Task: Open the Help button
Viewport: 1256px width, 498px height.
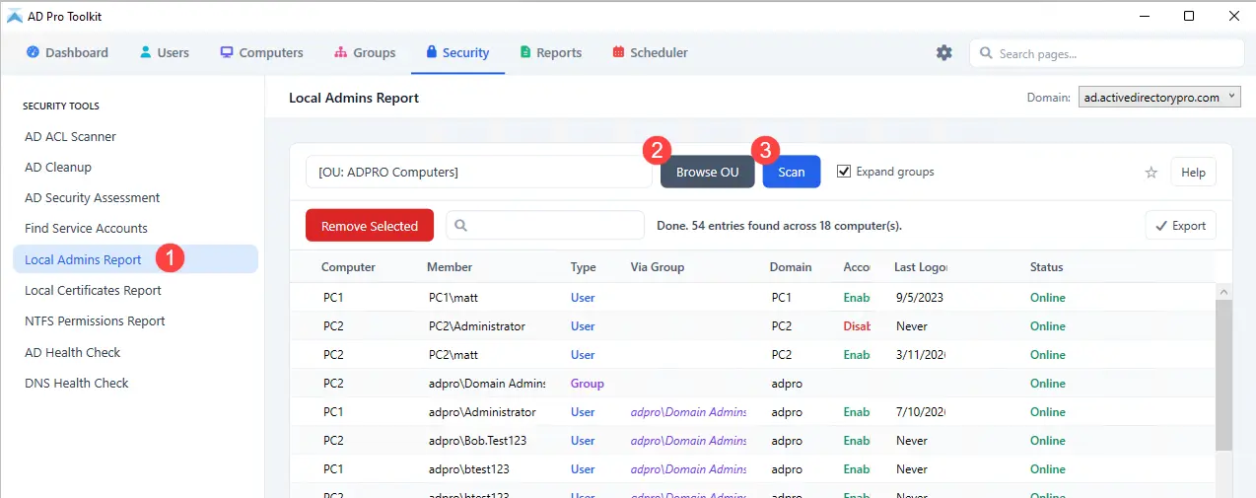Action: click(x=1193, y=173)
